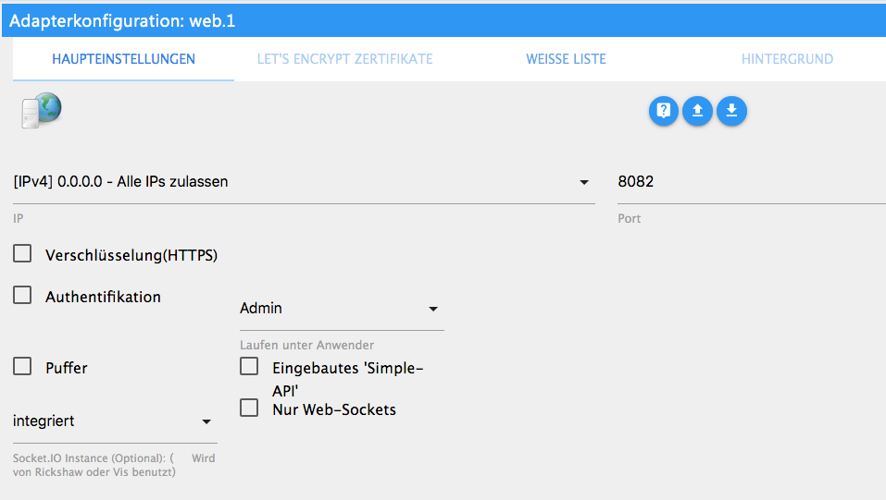The width and height of the screenshot is (886, 500).
Task: Switch to Let's Encrypt Zertifikate tab
Action: (x=344, y=59)
